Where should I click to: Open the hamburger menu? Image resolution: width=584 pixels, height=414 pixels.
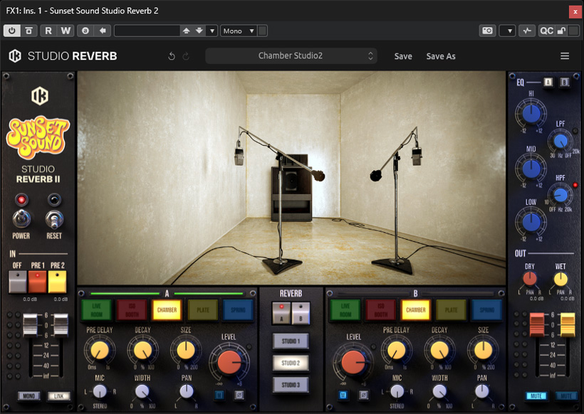(x=565, y=55)
